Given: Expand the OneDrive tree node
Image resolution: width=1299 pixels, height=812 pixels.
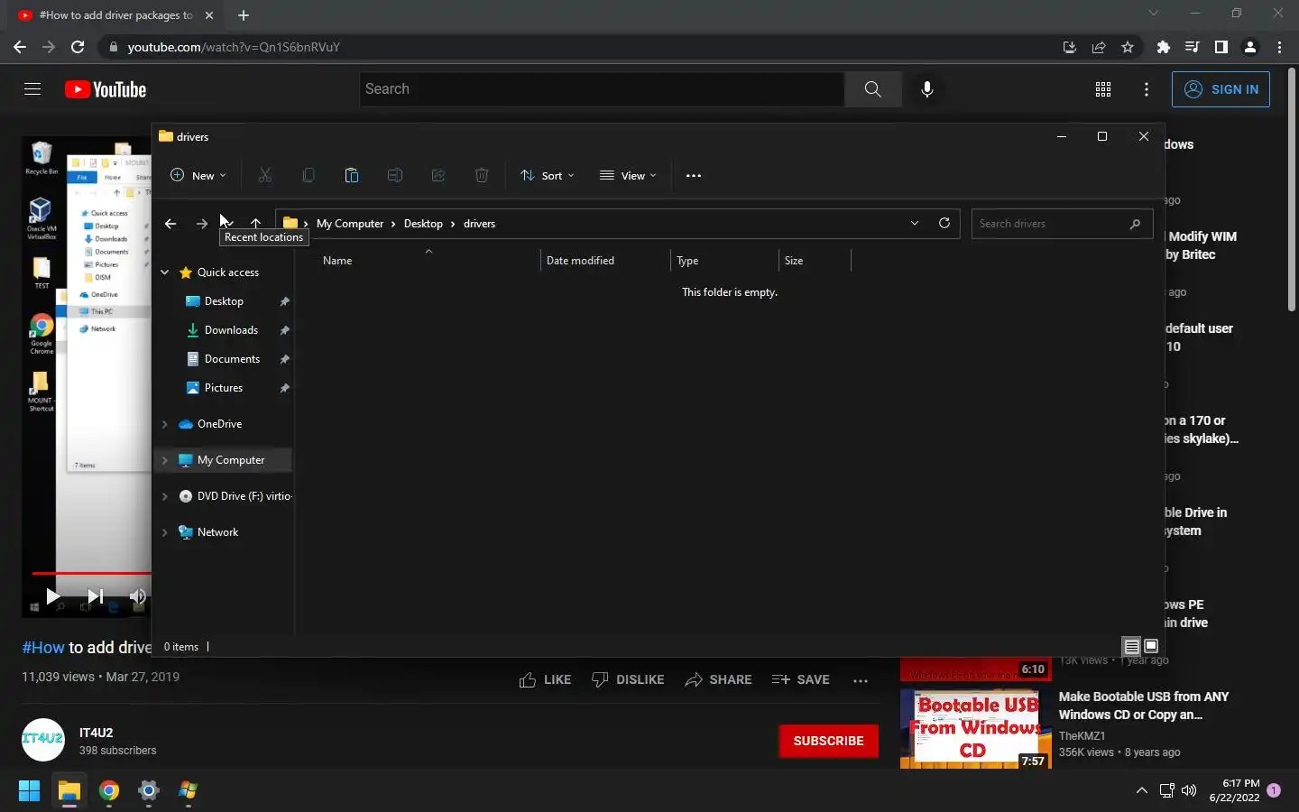Looking at the screenshot, I should (x=164, y=424).
